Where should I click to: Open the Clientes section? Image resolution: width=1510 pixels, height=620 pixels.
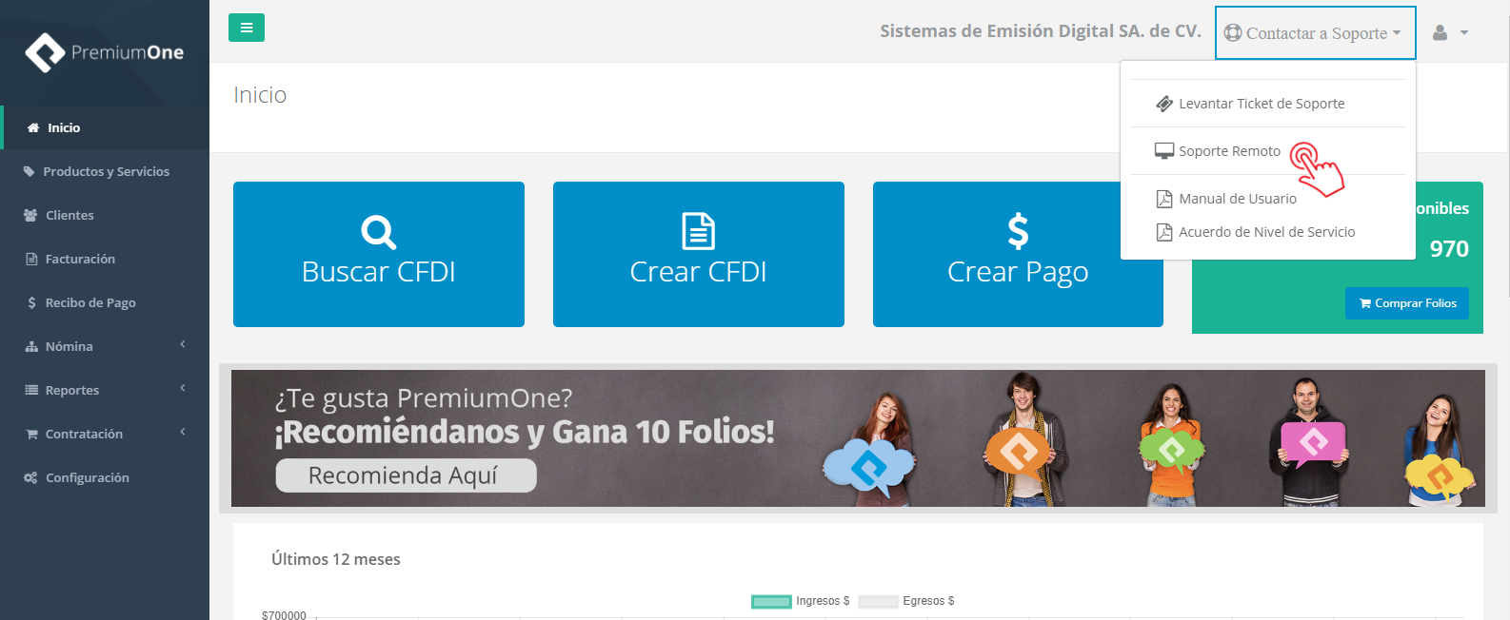point(105,215)
